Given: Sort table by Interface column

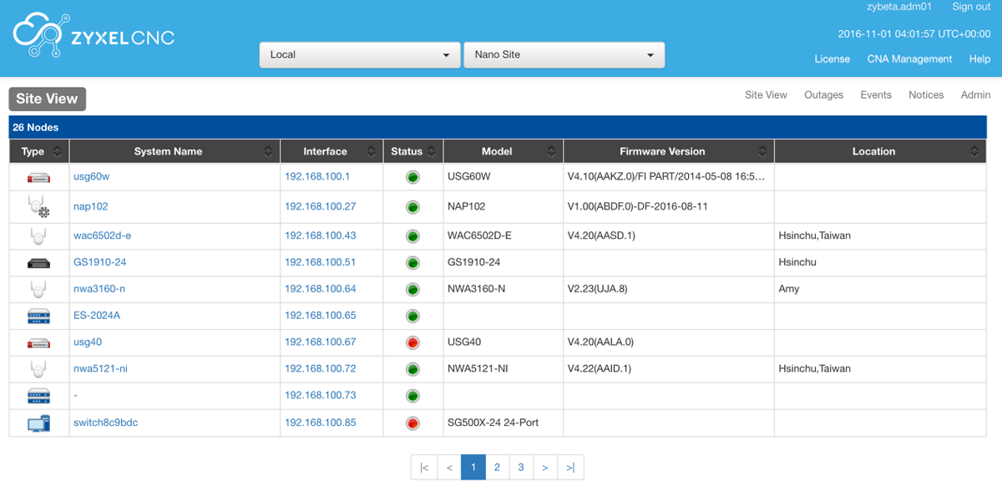Looking at the screenshot, I should 331,151.
